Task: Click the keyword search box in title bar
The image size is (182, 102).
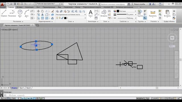Action: pos(113,4)
